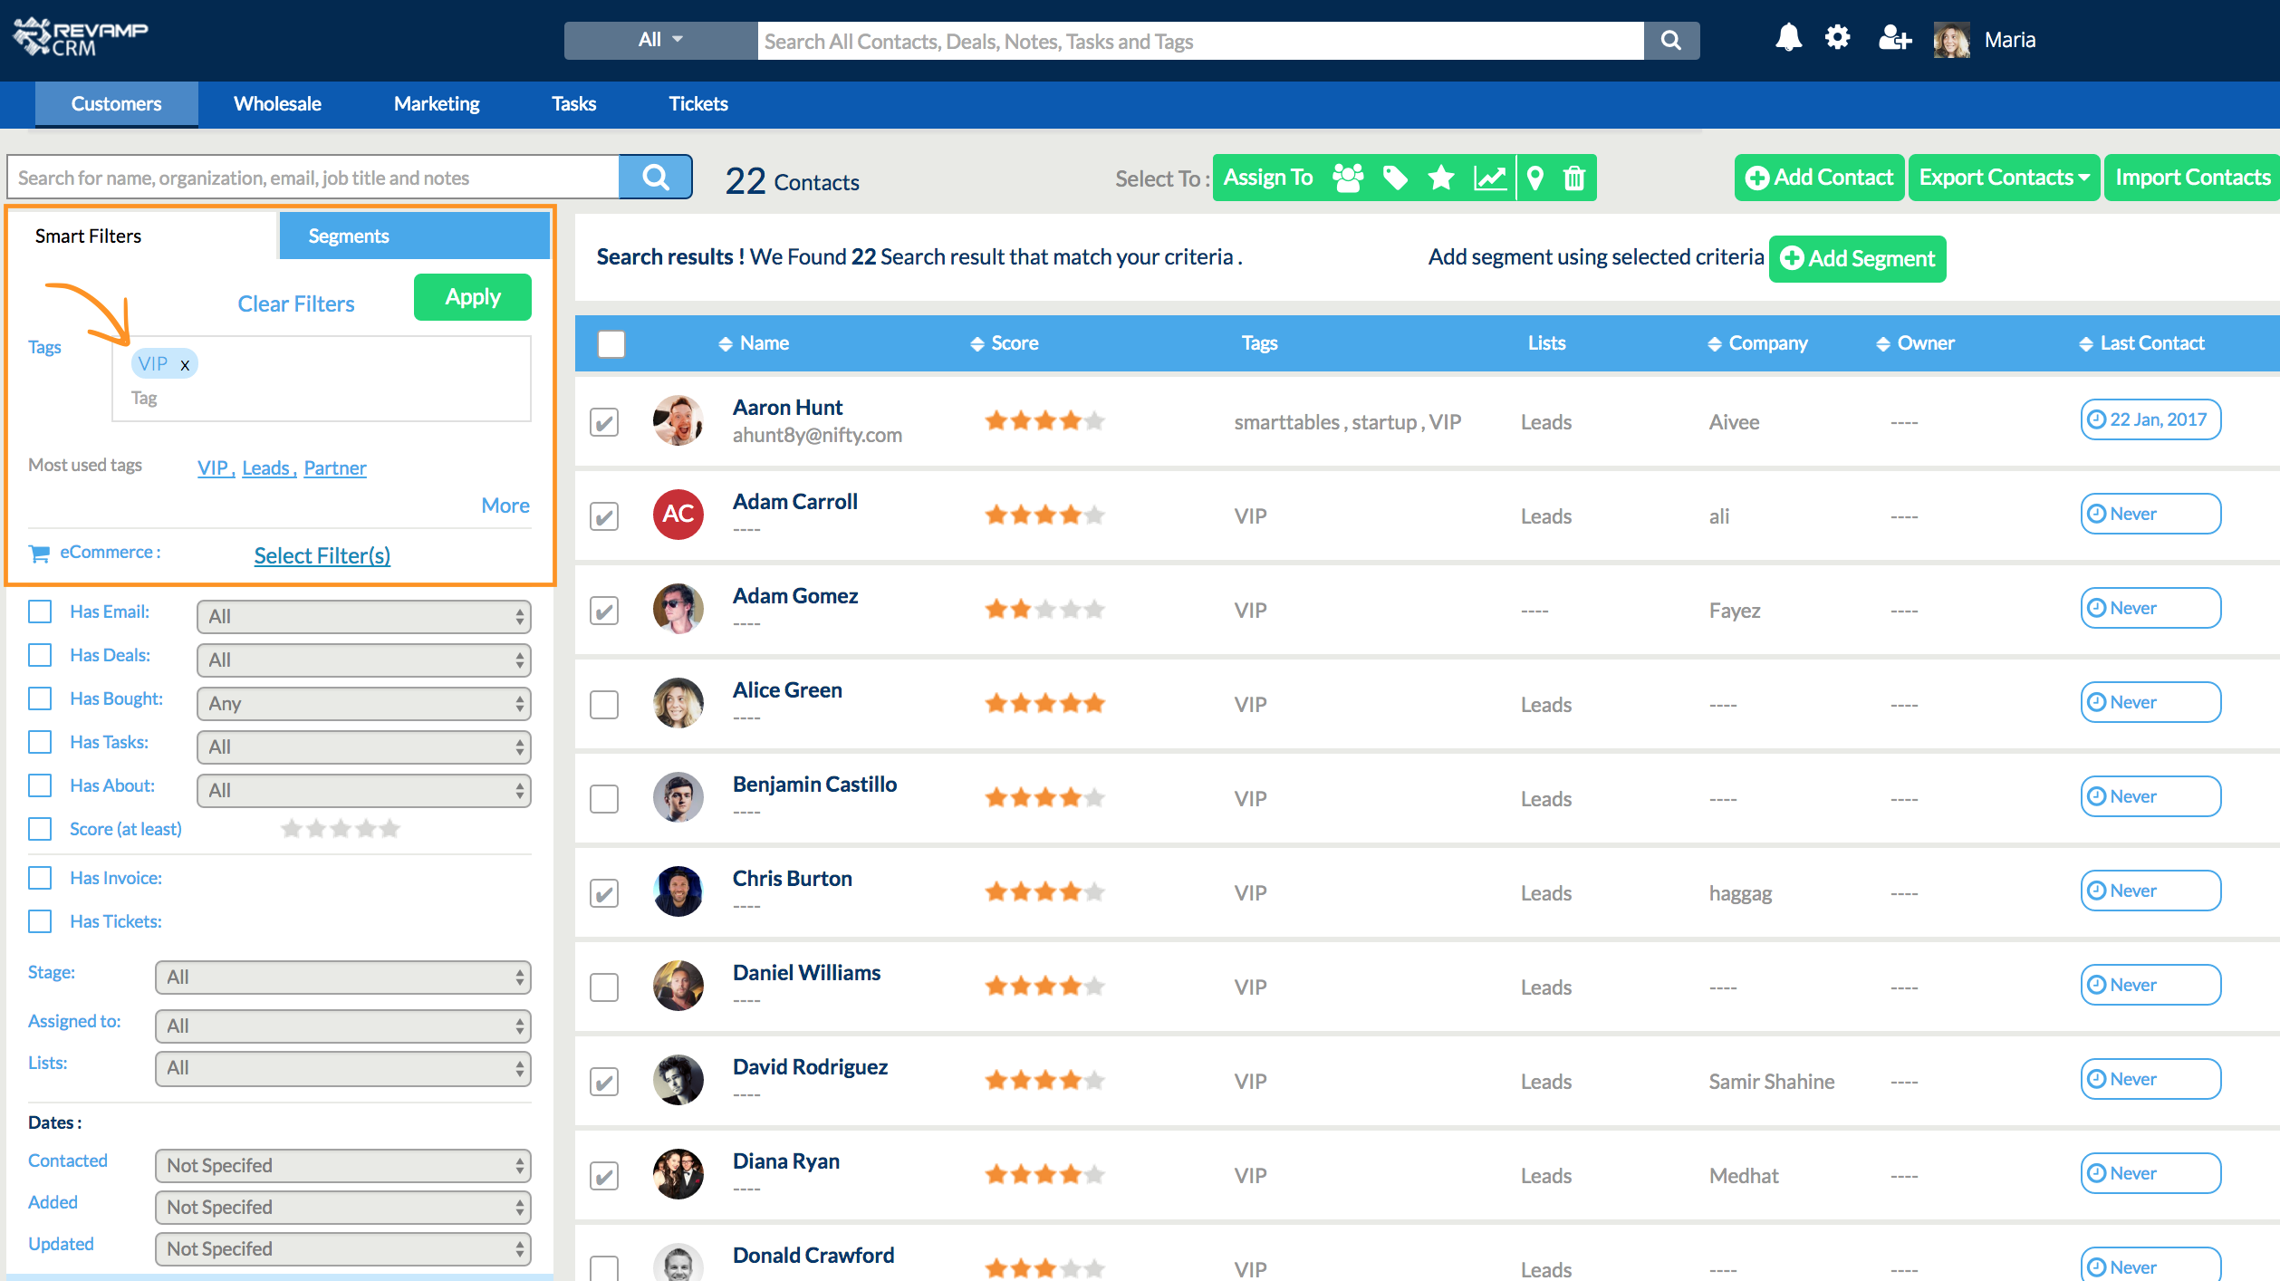Image resolution: width=2280 pixels, height=1281 pixels.
Task: Click the Clear Filters link
Action: point(295,304)
